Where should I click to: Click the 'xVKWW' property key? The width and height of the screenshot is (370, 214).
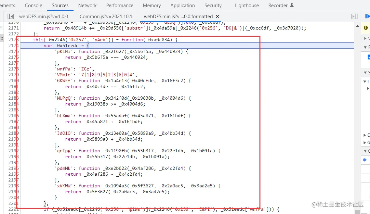tap(64, 186)
